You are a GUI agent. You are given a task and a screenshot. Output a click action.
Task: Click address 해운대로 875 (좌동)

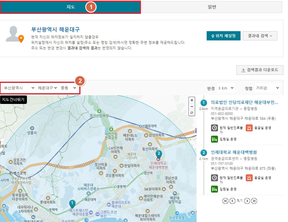tap(243, 168)
